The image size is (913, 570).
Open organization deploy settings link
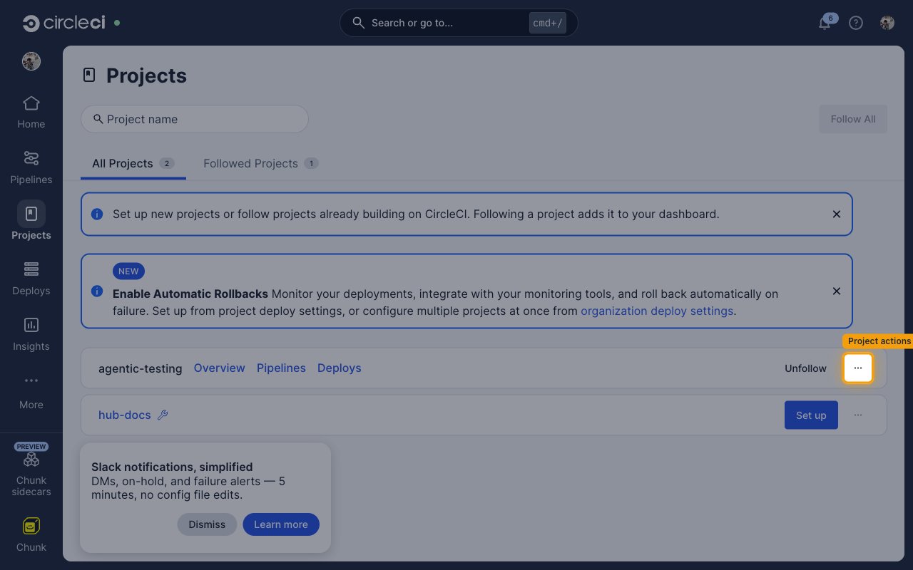(657, 311)
